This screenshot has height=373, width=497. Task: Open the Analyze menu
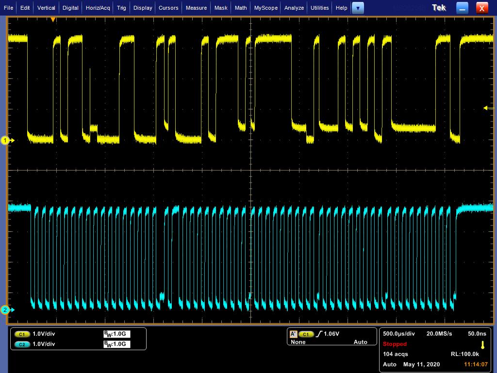(x=294, y=8)
